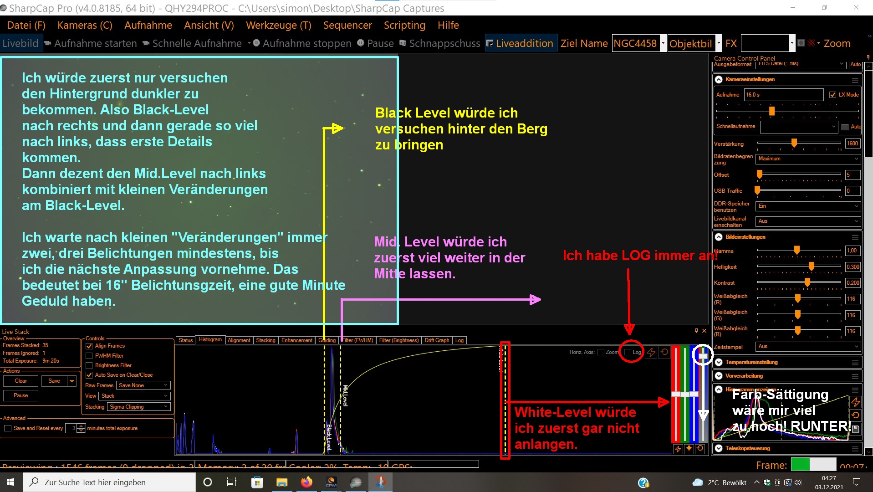Open Zeitstempel dropdown

click(808, 347)
